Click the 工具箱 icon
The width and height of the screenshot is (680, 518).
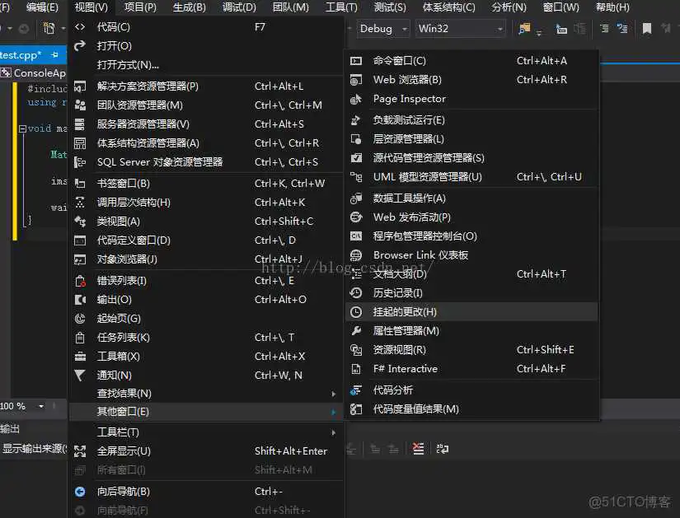click(80, 357)
